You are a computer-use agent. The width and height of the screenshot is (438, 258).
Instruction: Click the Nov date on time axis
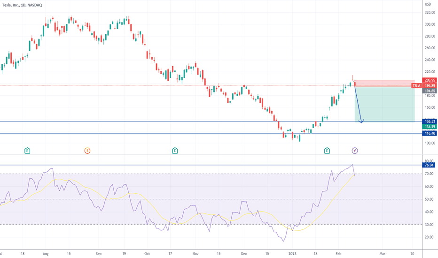[x=196, y=254]
